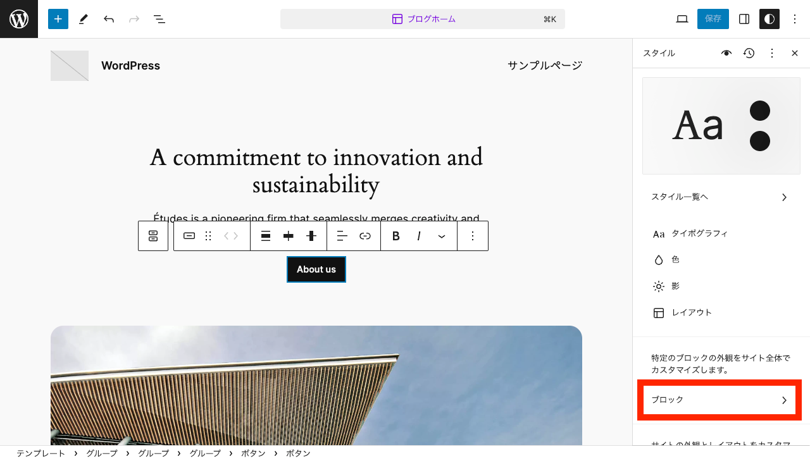This screenshot has height=461, width=810.
Task: Click the site logo placeholder
Action: point(70,66)
